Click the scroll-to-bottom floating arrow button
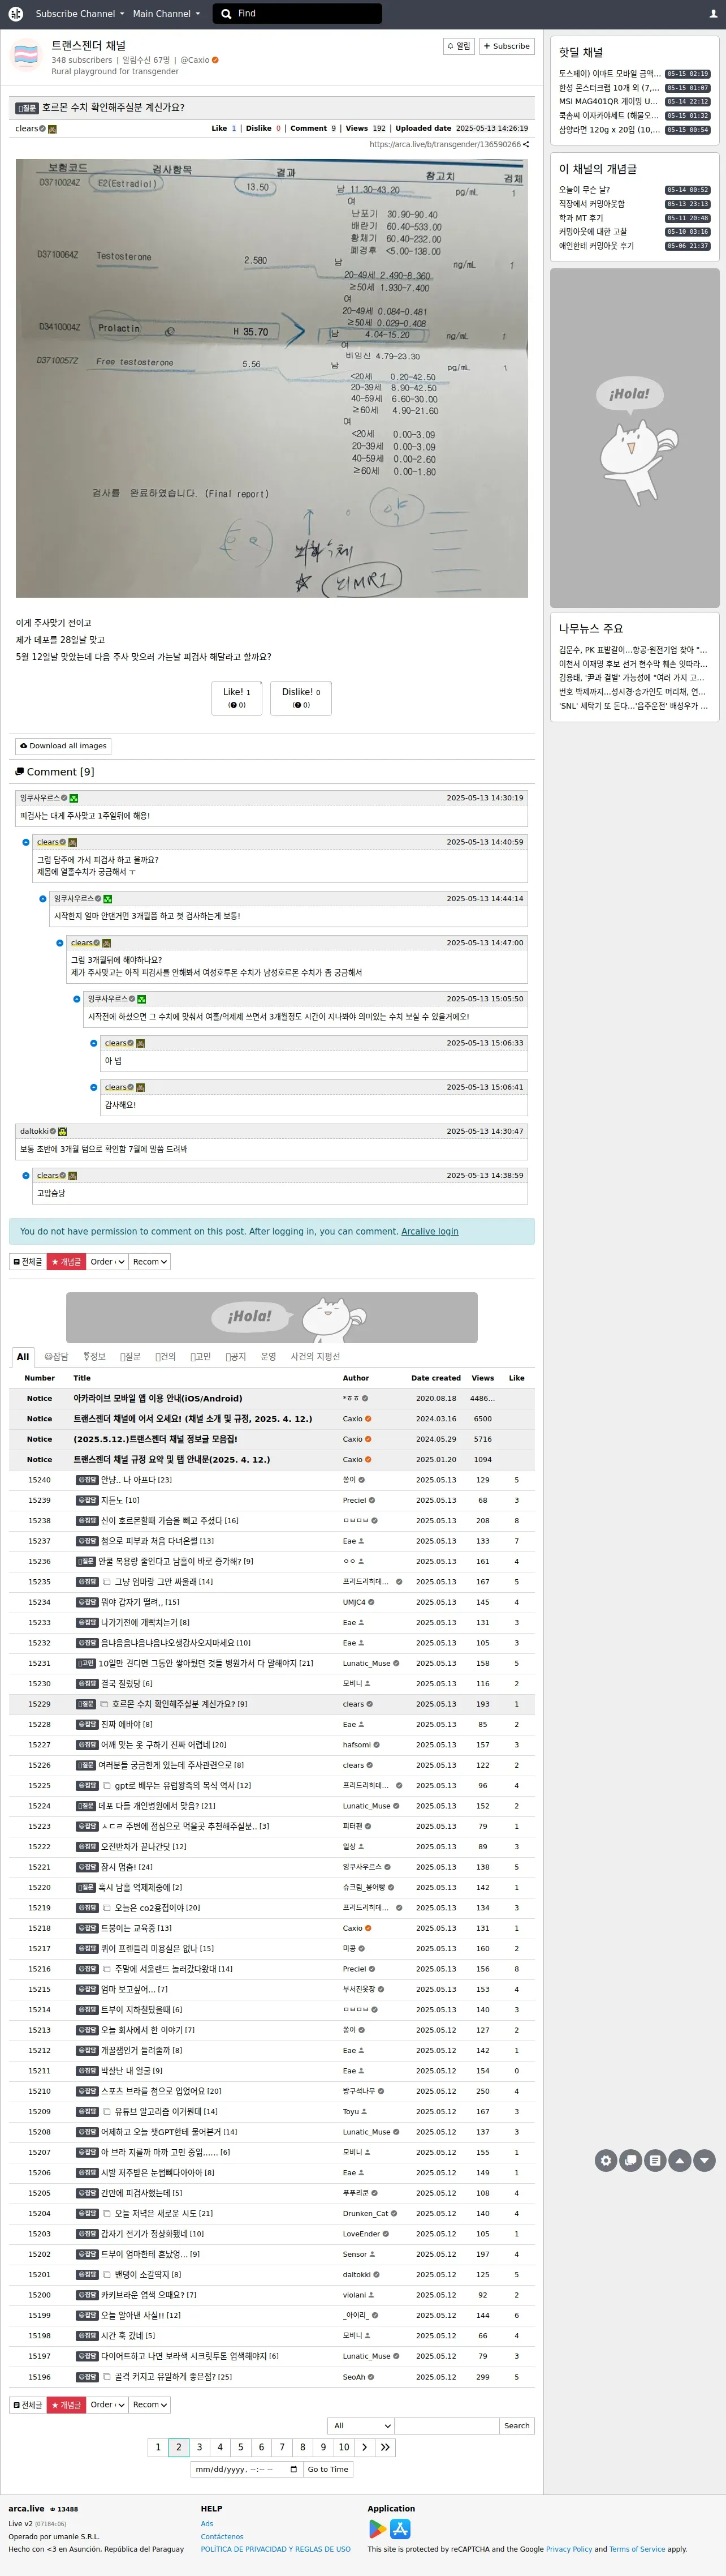Viewport: 726px width, 2576px height. 704,2160
